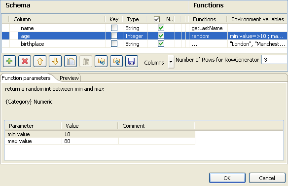Click the String type cell of name row
This screenshot has height=186, width=288.
point(135,28)
